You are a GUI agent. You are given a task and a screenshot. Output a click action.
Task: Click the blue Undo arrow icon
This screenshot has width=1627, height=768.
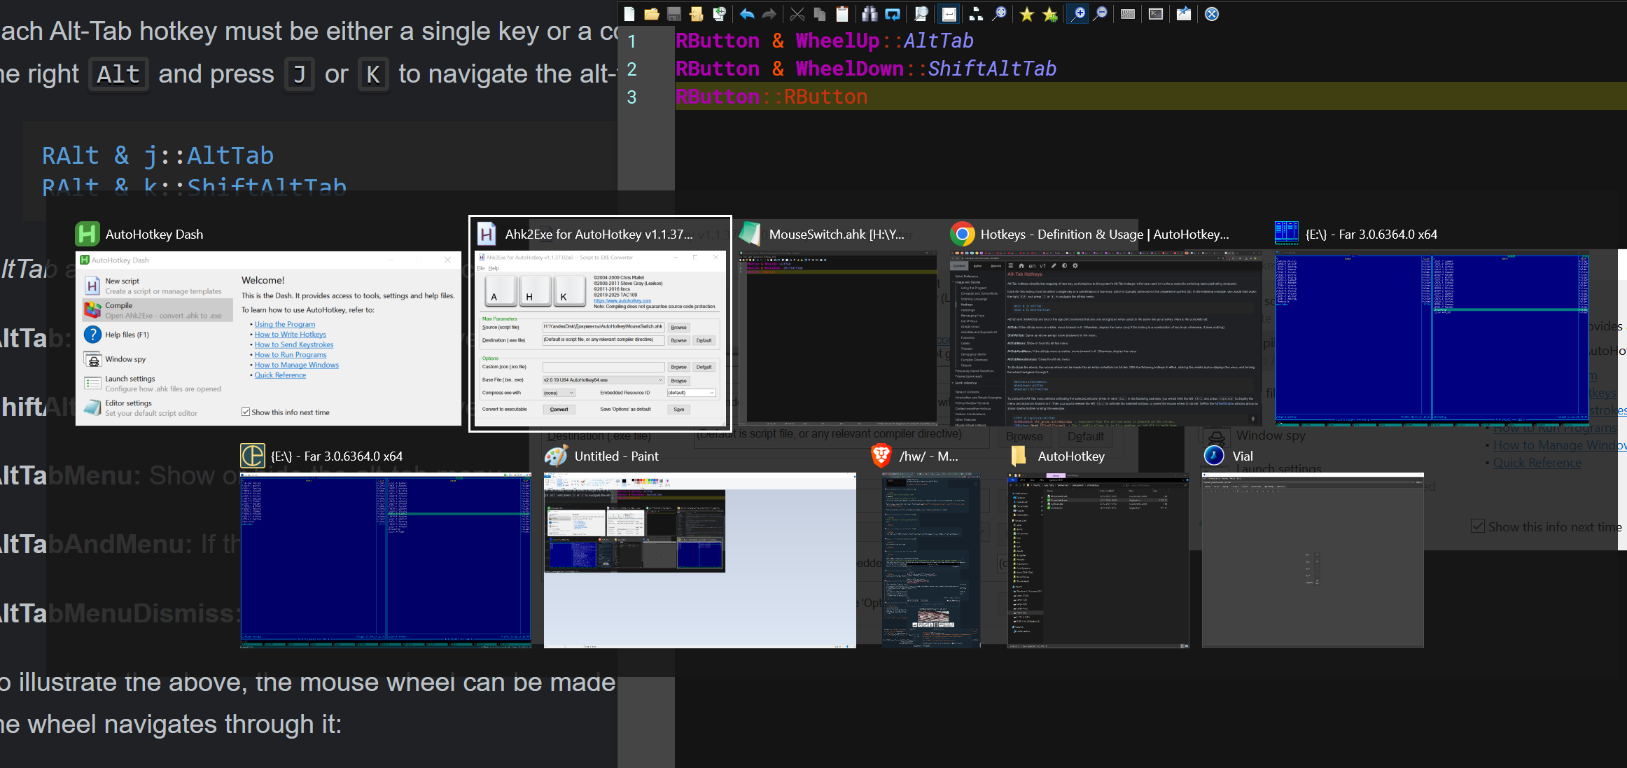pos(746,14)
